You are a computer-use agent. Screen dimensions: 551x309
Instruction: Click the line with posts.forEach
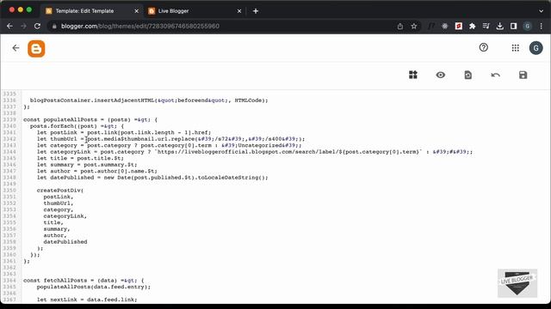point(77,126)
